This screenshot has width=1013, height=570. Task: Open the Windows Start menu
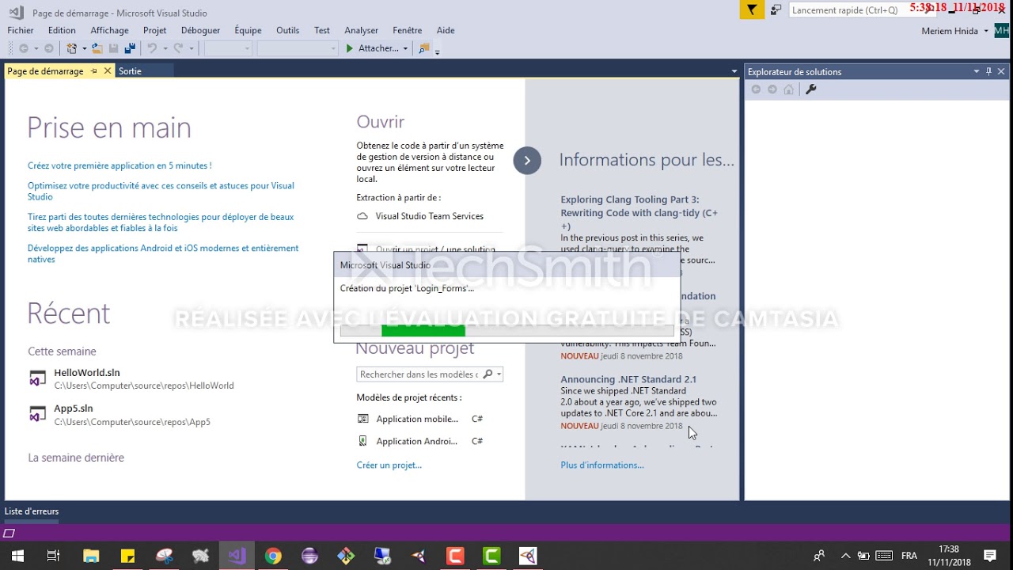point(17,556)
